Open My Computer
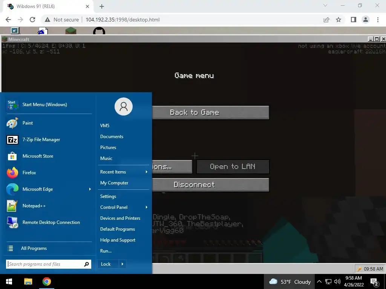The width and height of the screenshot is (386, 289). pyautogui.click(x=114, y=183)
